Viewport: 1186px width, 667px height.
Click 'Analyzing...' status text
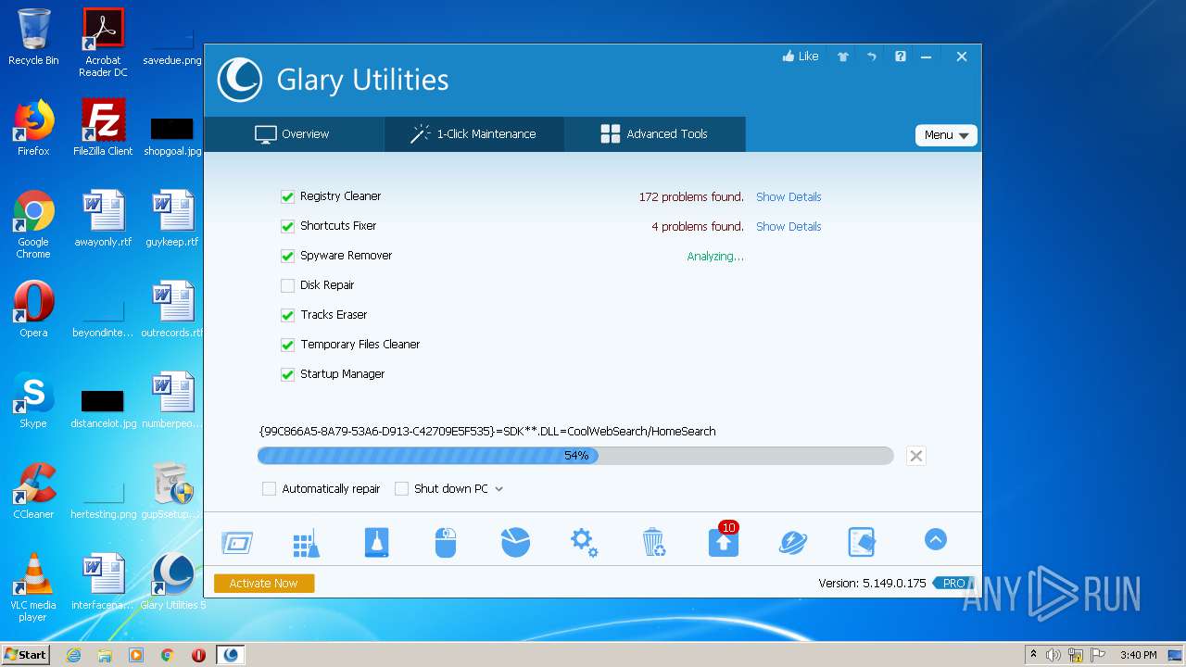coord(715,256)
